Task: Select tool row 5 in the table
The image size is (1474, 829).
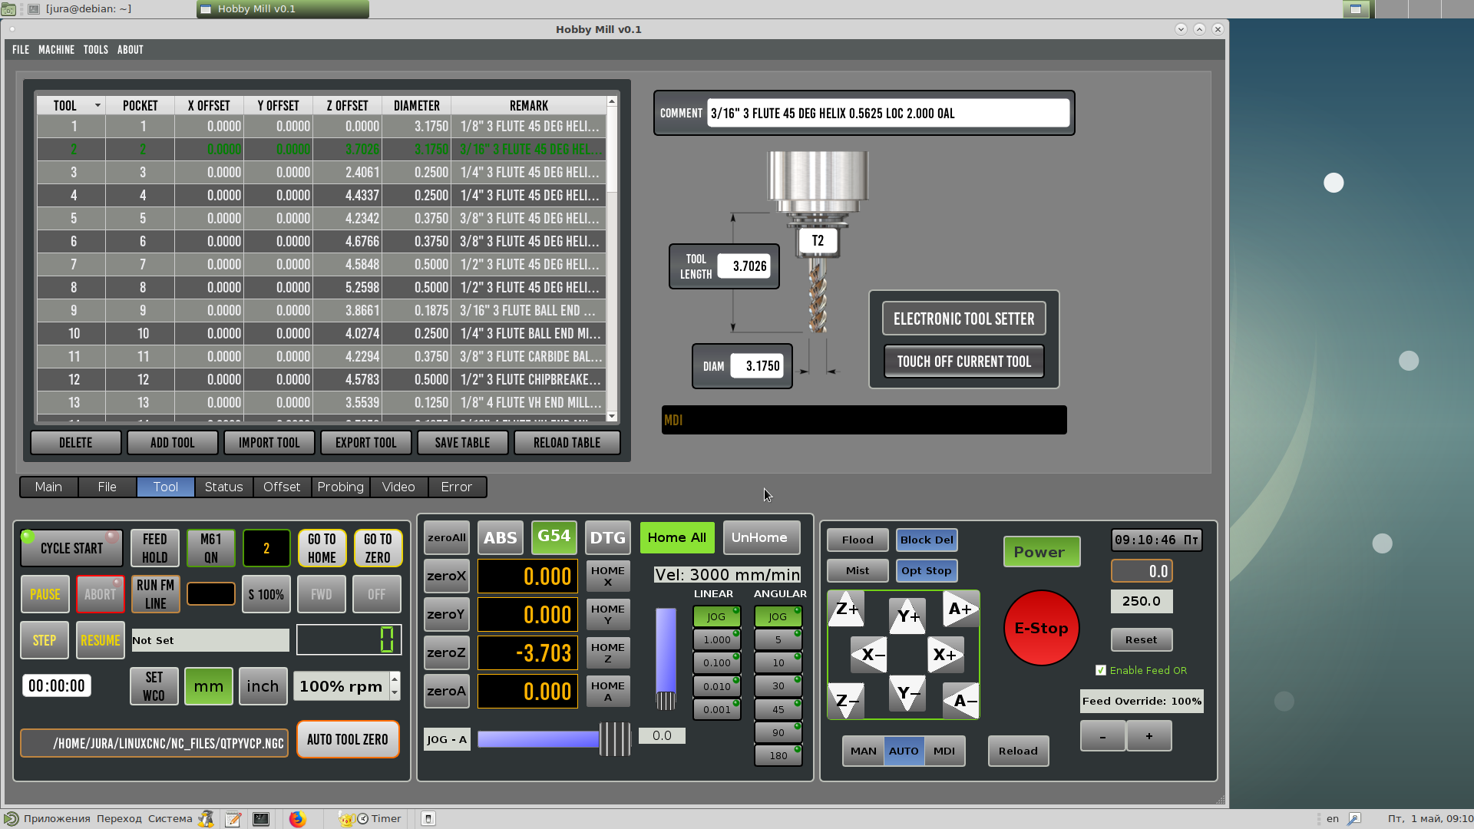Action: pyautogui.click(x=321, y=219)
